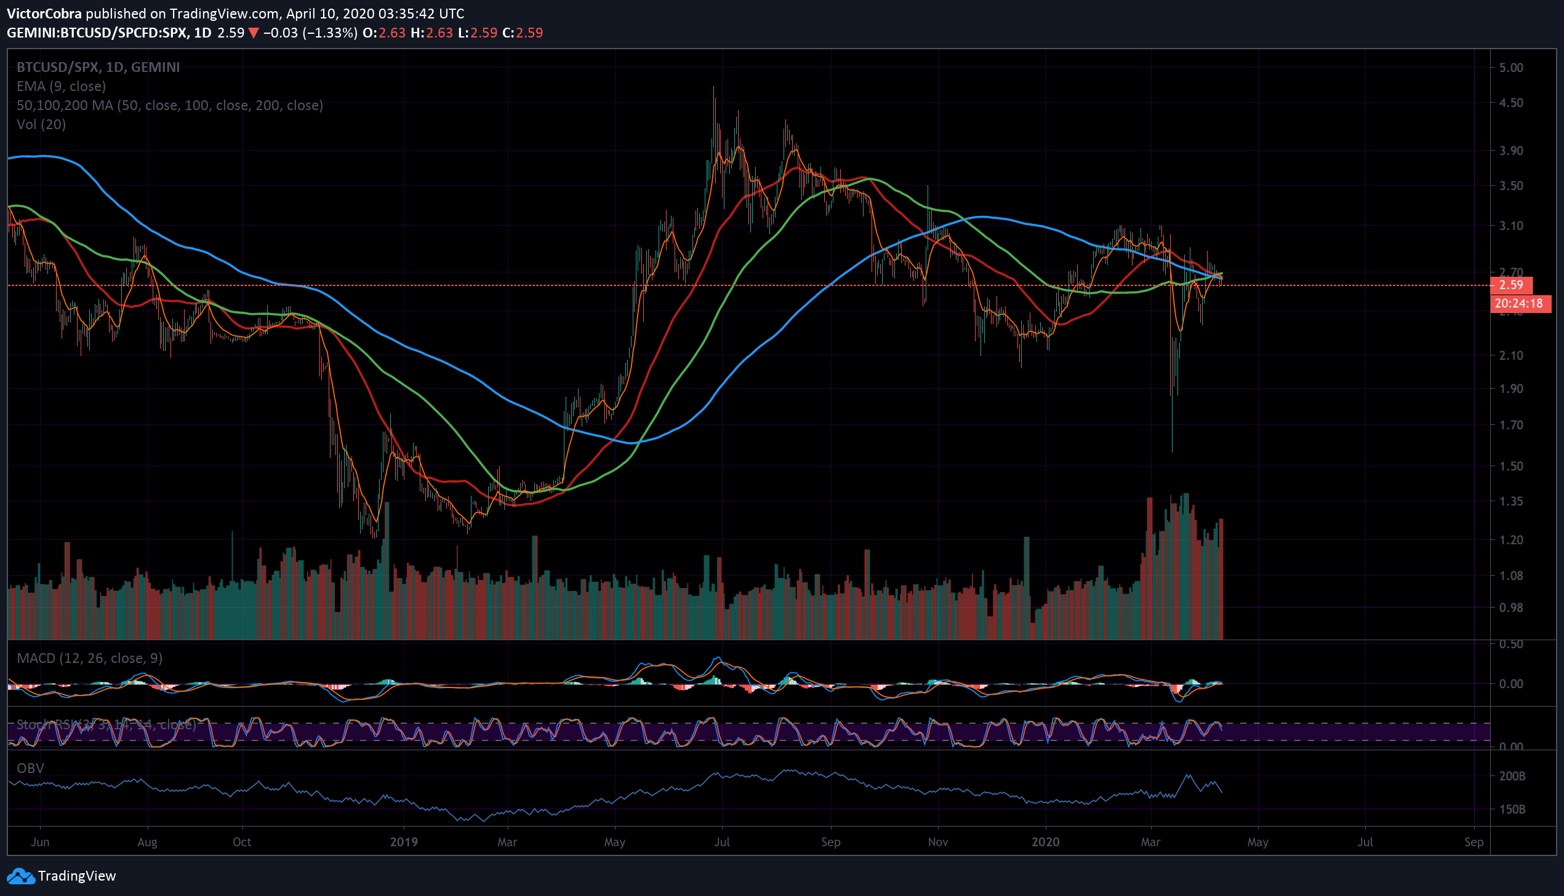Image resolution: width=1564 pixels, height=896 pixels.
Task: Click the 0.98 price axis label
Action: point(1511,608)
